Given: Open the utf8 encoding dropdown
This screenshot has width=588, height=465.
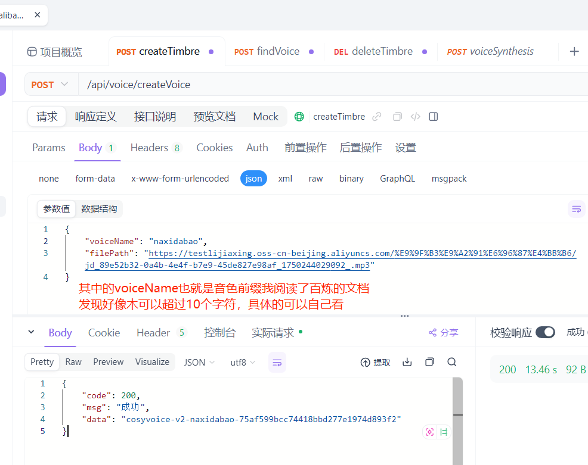Looking at the screenshot, I should (242, 361).
